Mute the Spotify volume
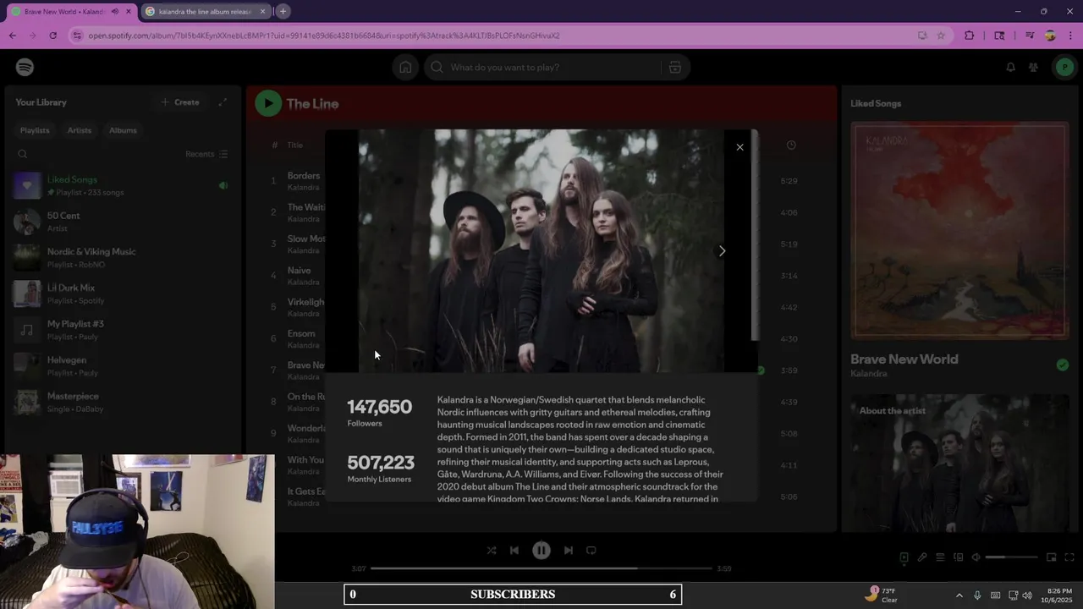This screenshot has width=1083, height=609. tap(976, 557)
